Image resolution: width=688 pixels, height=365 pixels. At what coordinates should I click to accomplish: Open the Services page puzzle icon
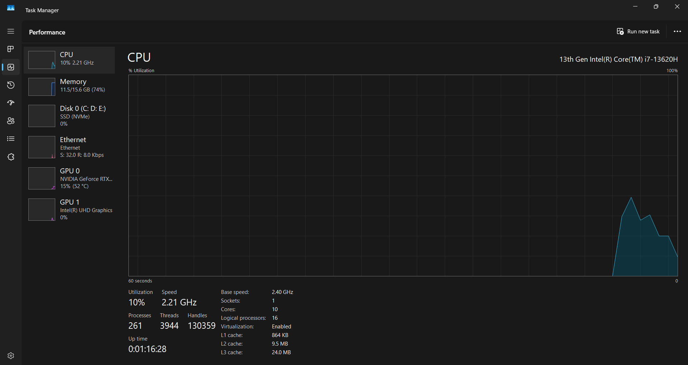point(11,157)
